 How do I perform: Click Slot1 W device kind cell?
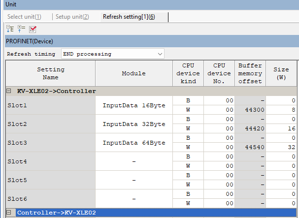[188, 110]
